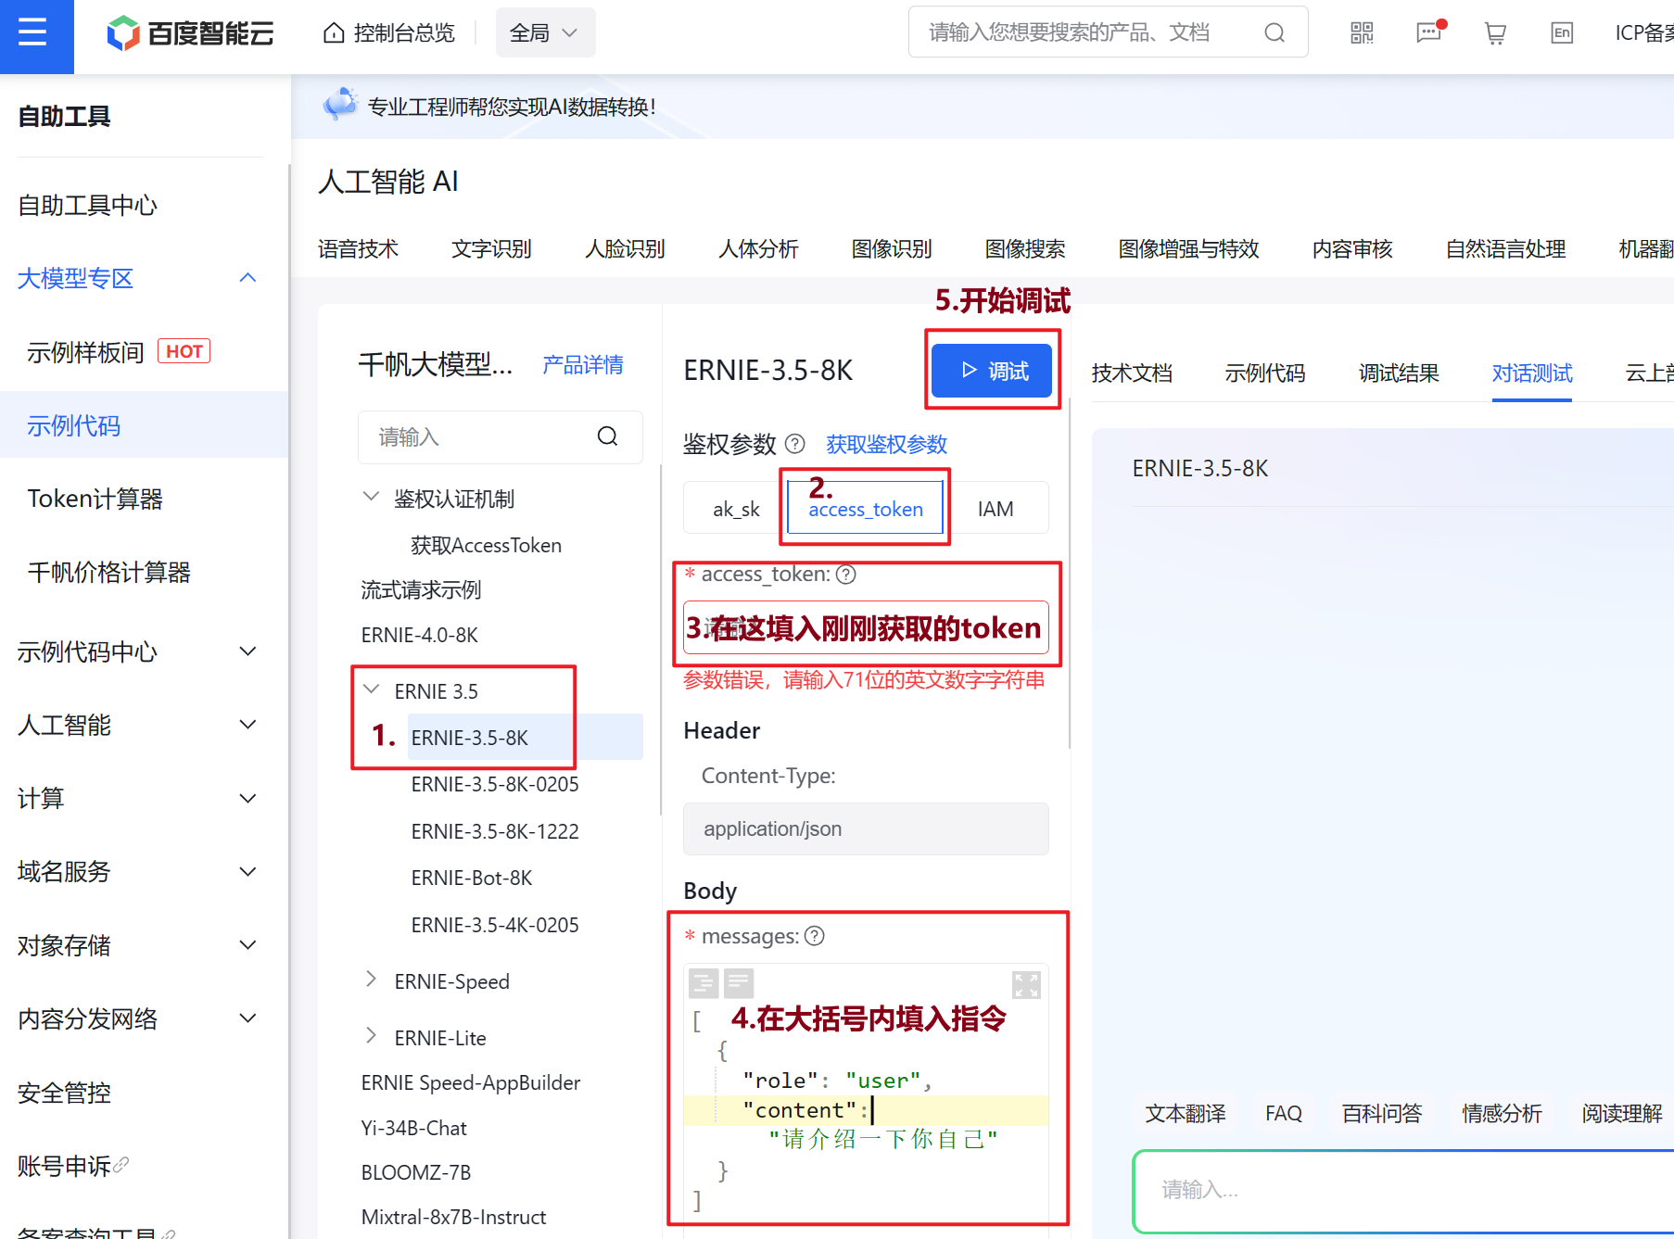
Task: Switch to 调试结果 tab
Action: coord(1399,373)
